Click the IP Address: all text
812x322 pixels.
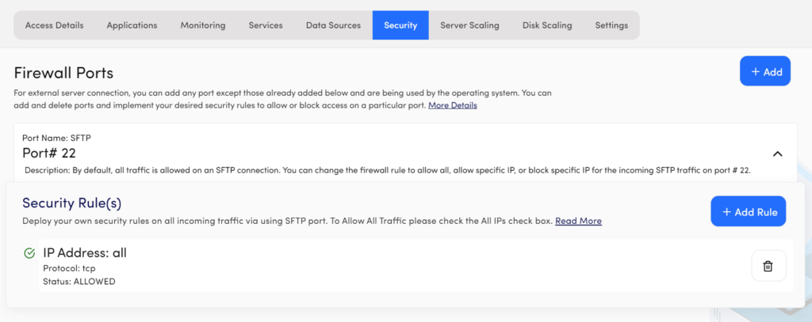(x=85, y=252)
